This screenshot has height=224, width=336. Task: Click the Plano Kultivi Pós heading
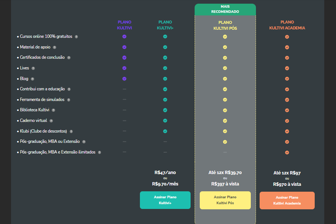tap(225, 25)
